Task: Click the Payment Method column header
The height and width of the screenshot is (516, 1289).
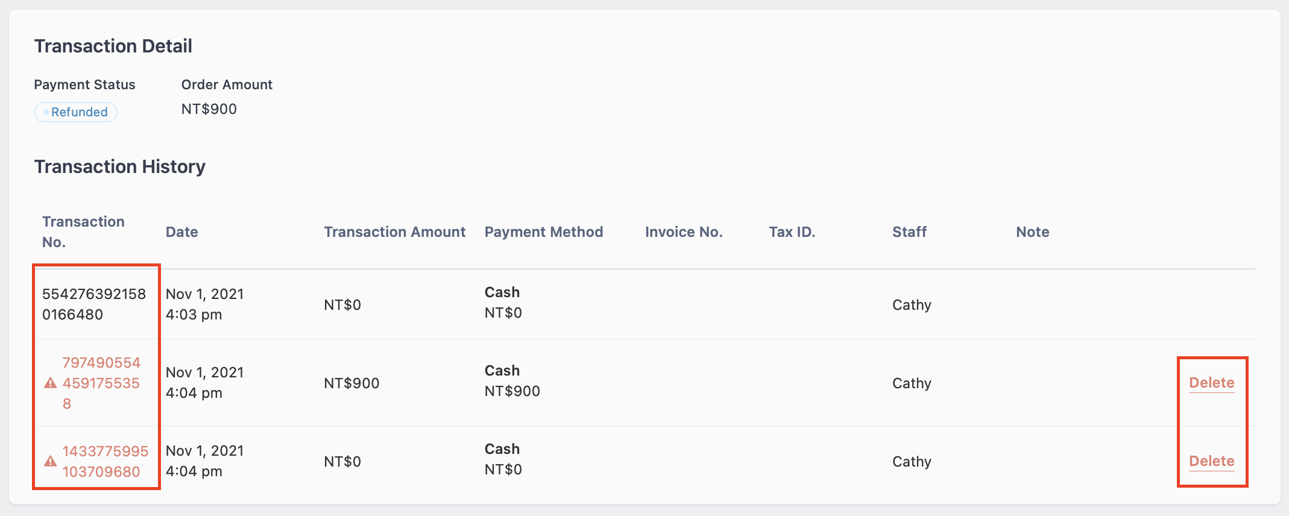Action: click(x=544, y=232)
